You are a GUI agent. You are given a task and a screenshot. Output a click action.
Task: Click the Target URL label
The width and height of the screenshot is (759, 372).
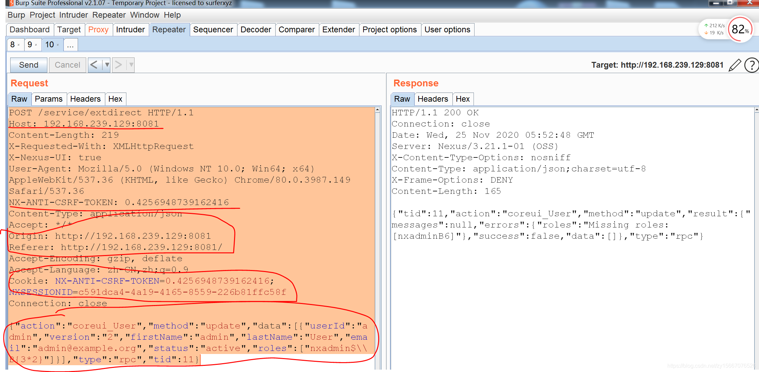point(657,65)
